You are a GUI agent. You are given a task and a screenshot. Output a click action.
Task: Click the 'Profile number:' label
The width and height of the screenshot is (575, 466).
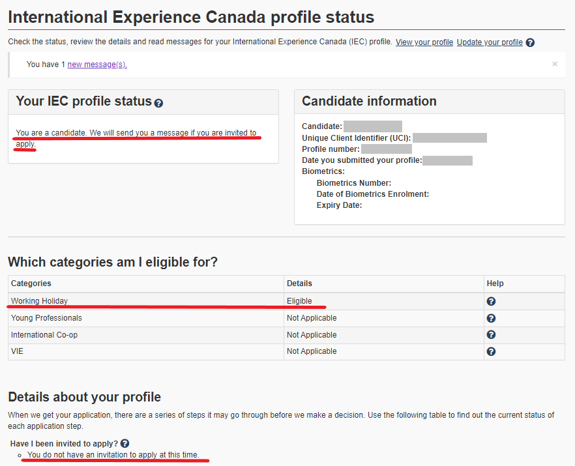point(331,149)
